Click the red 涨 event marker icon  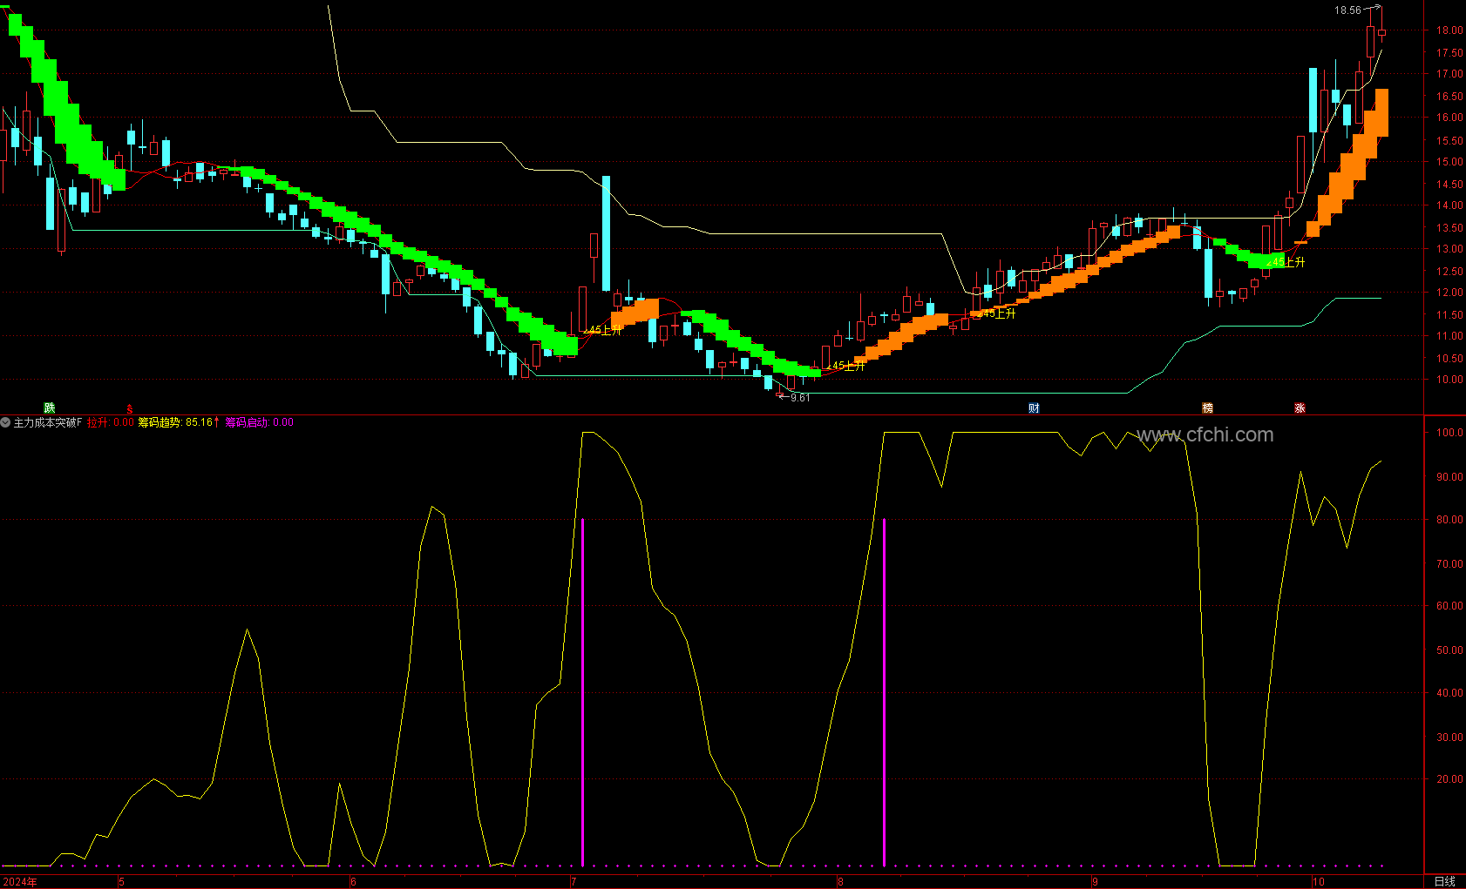(x=1300, y=408)
